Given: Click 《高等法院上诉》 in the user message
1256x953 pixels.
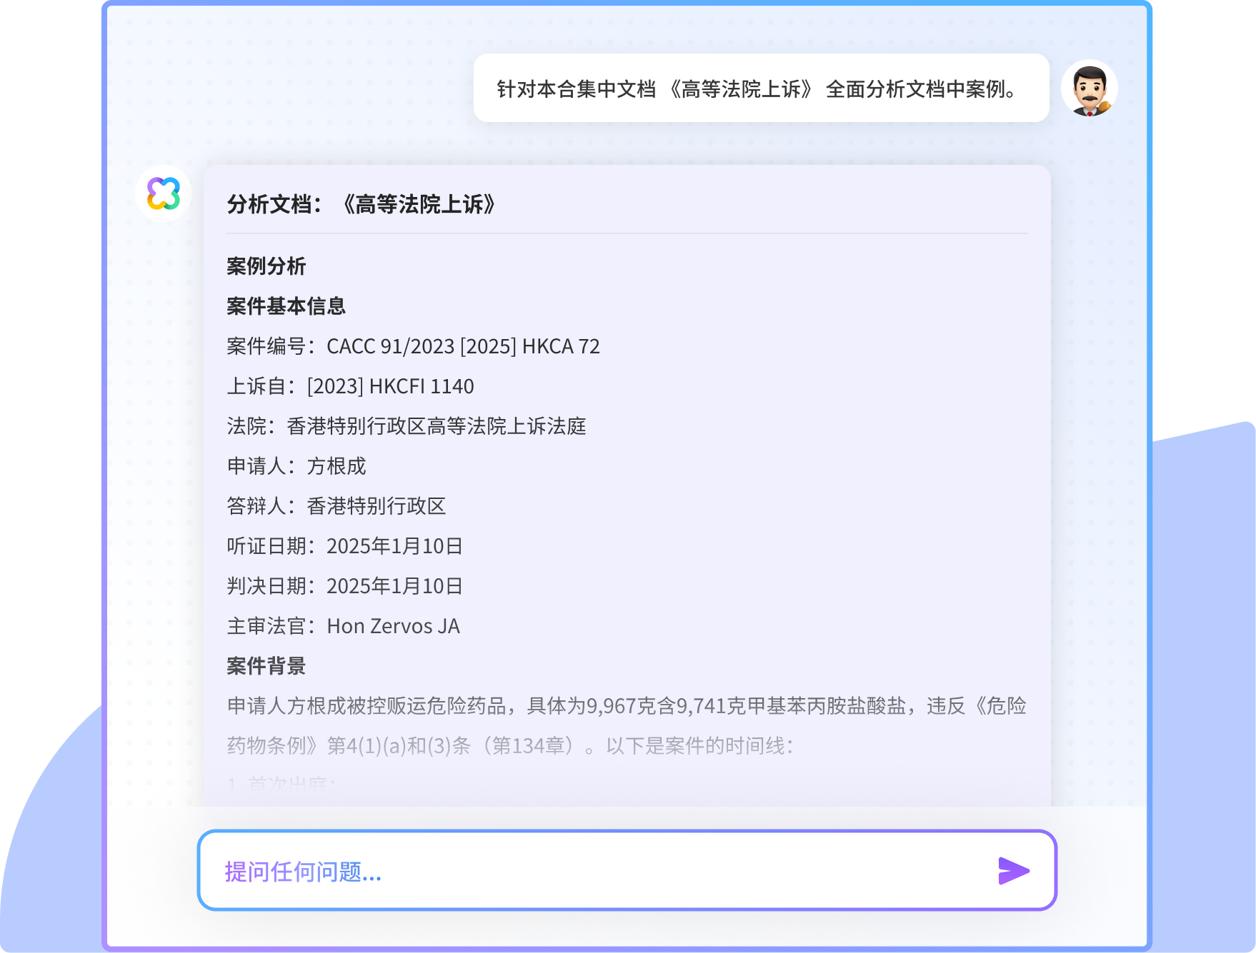Looking at the screenshot, I should click(740, 89).
